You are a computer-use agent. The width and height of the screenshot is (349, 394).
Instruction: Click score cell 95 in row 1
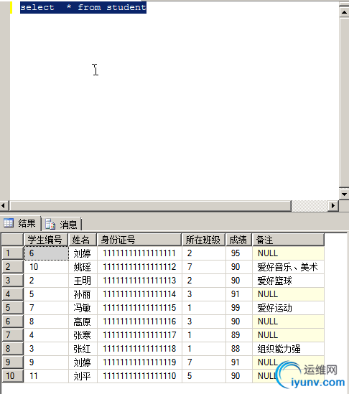(x=239, y=253)
